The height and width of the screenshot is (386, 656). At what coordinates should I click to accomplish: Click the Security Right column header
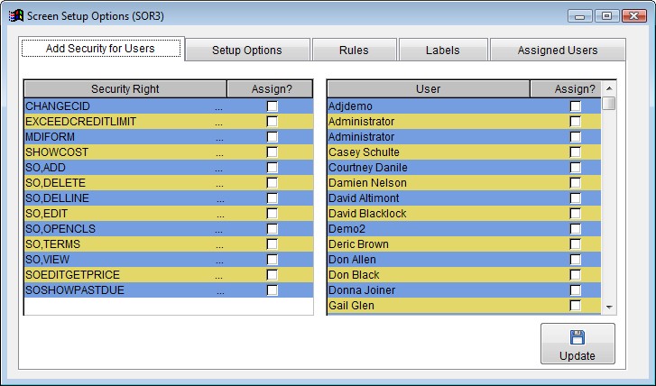125,89
